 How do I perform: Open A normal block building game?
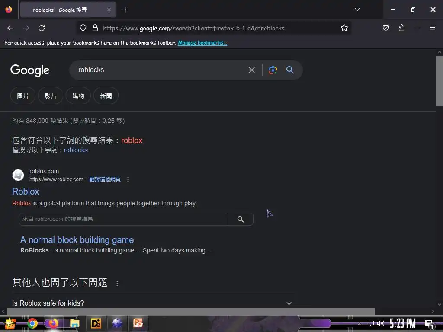(77, 240)
